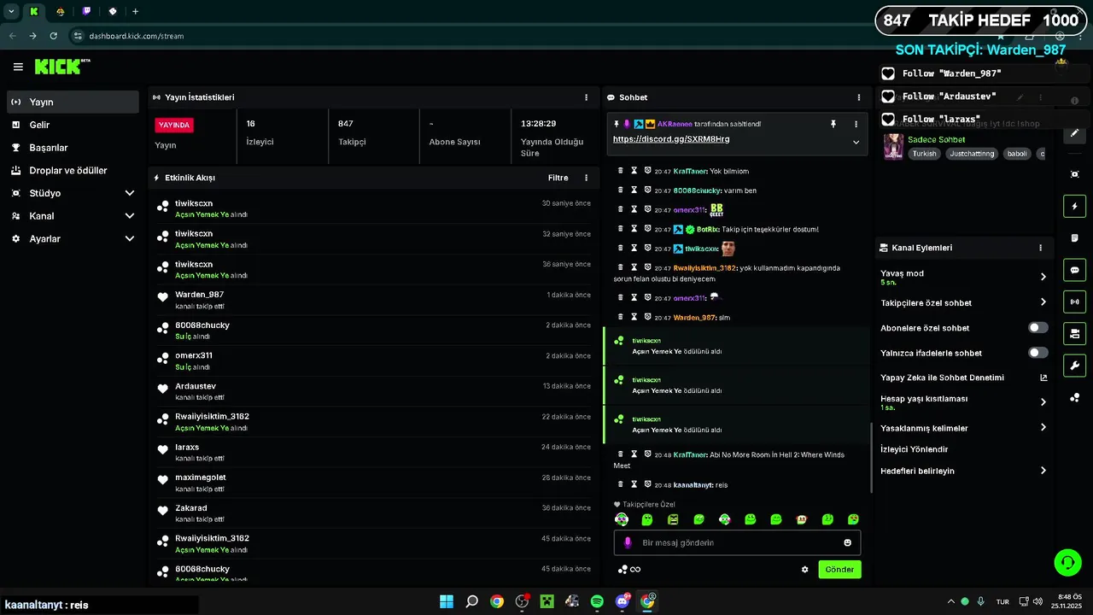1093x615 pixels.
Task: Toggle the lightning bolt activity feed icon
Action: coord(1074,206)
